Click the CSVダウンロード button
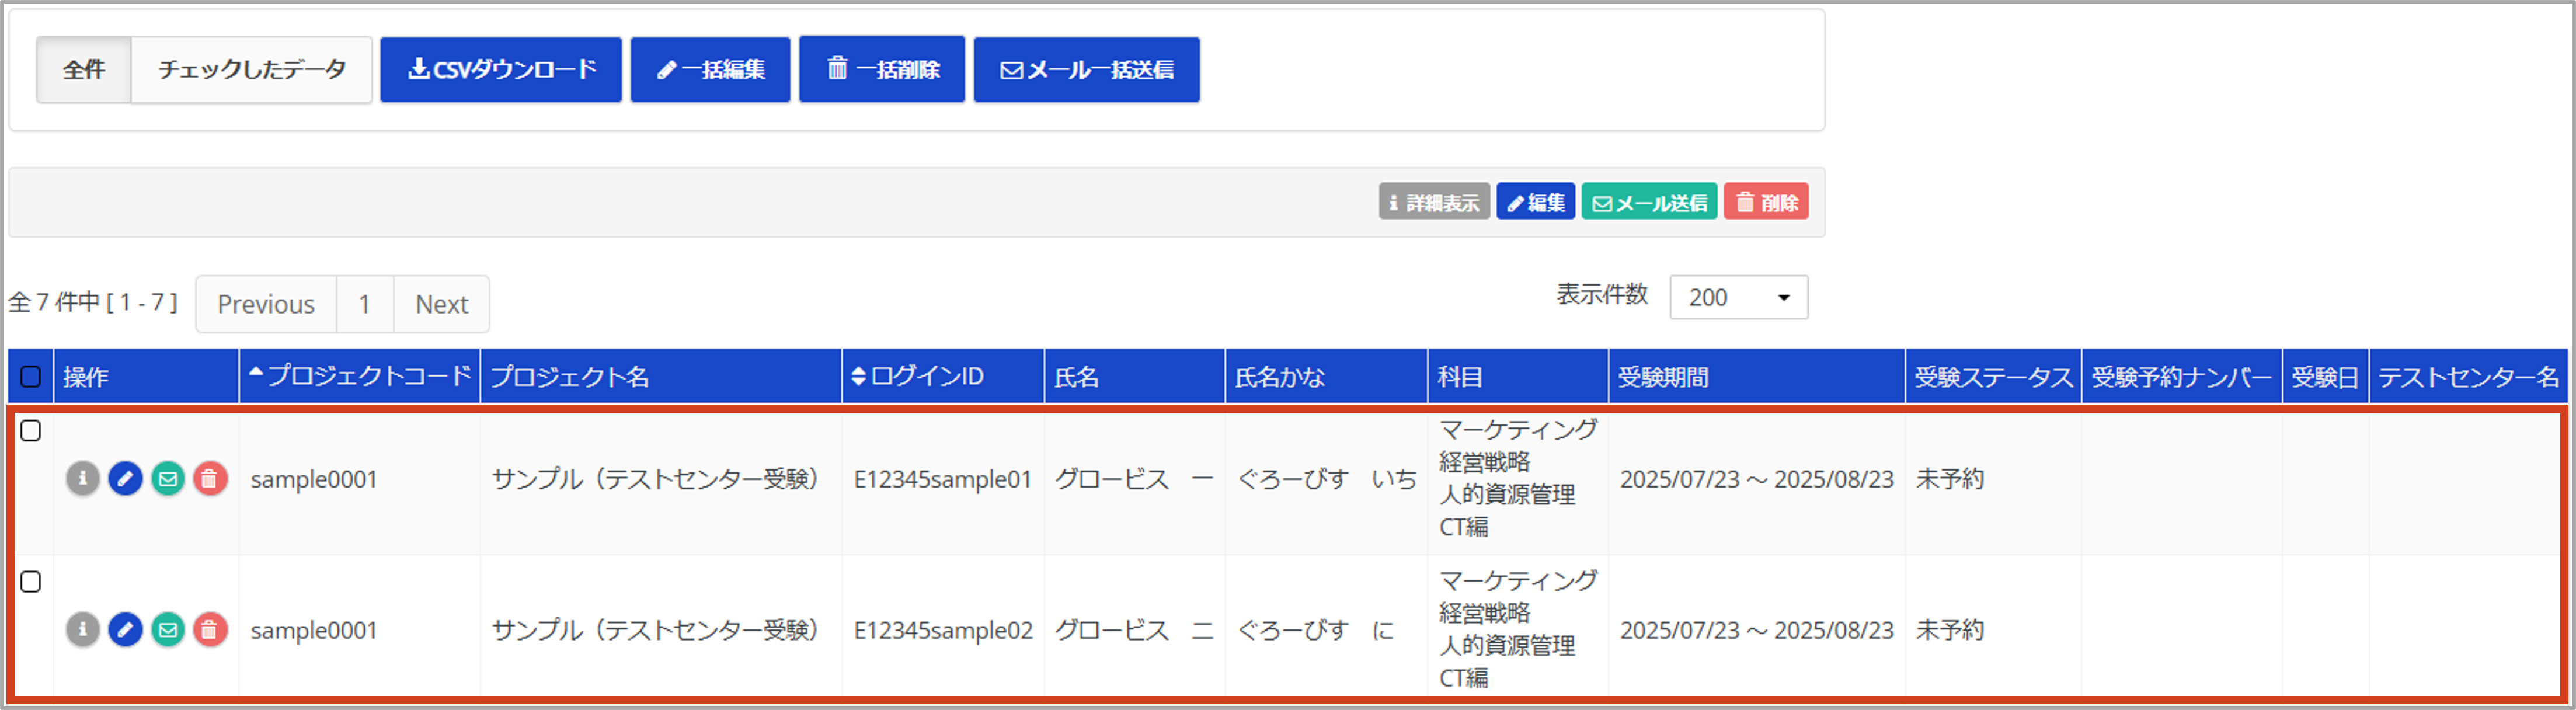 [x=501, y=70]
